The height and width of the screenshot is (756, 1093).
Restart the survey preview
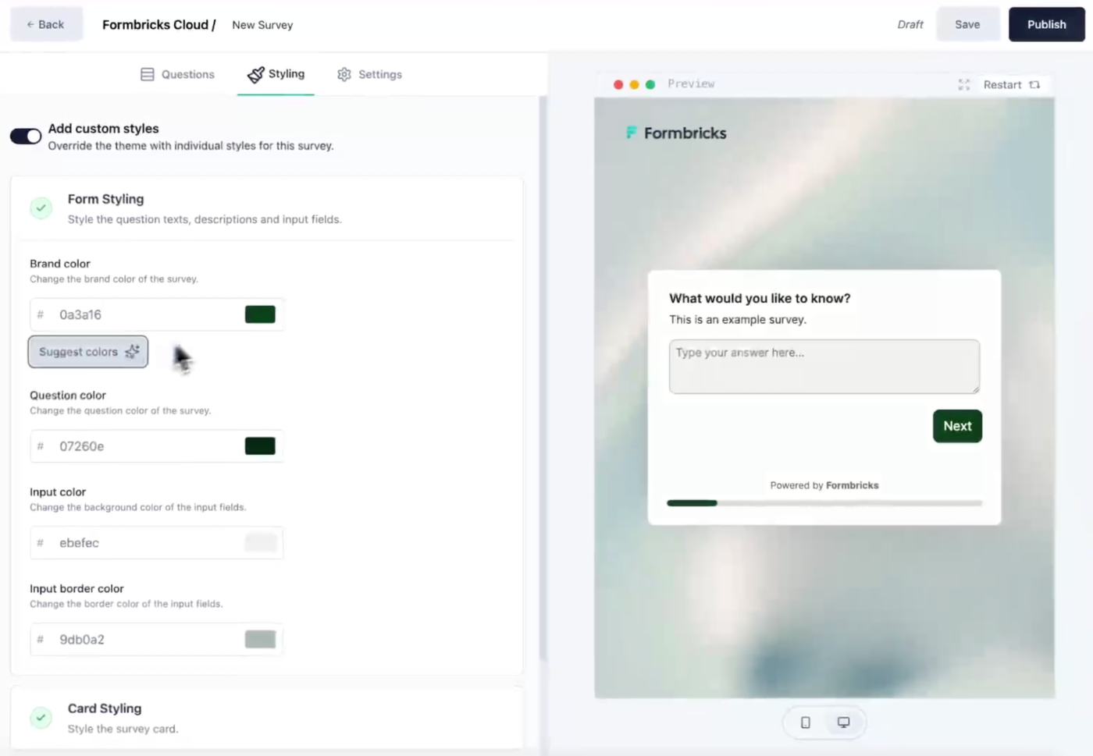pos(1012,84)
